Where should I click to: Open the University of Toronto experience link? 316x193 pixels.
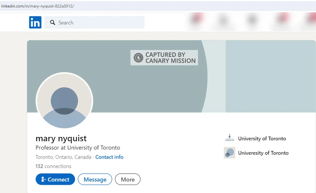(262, 138)
